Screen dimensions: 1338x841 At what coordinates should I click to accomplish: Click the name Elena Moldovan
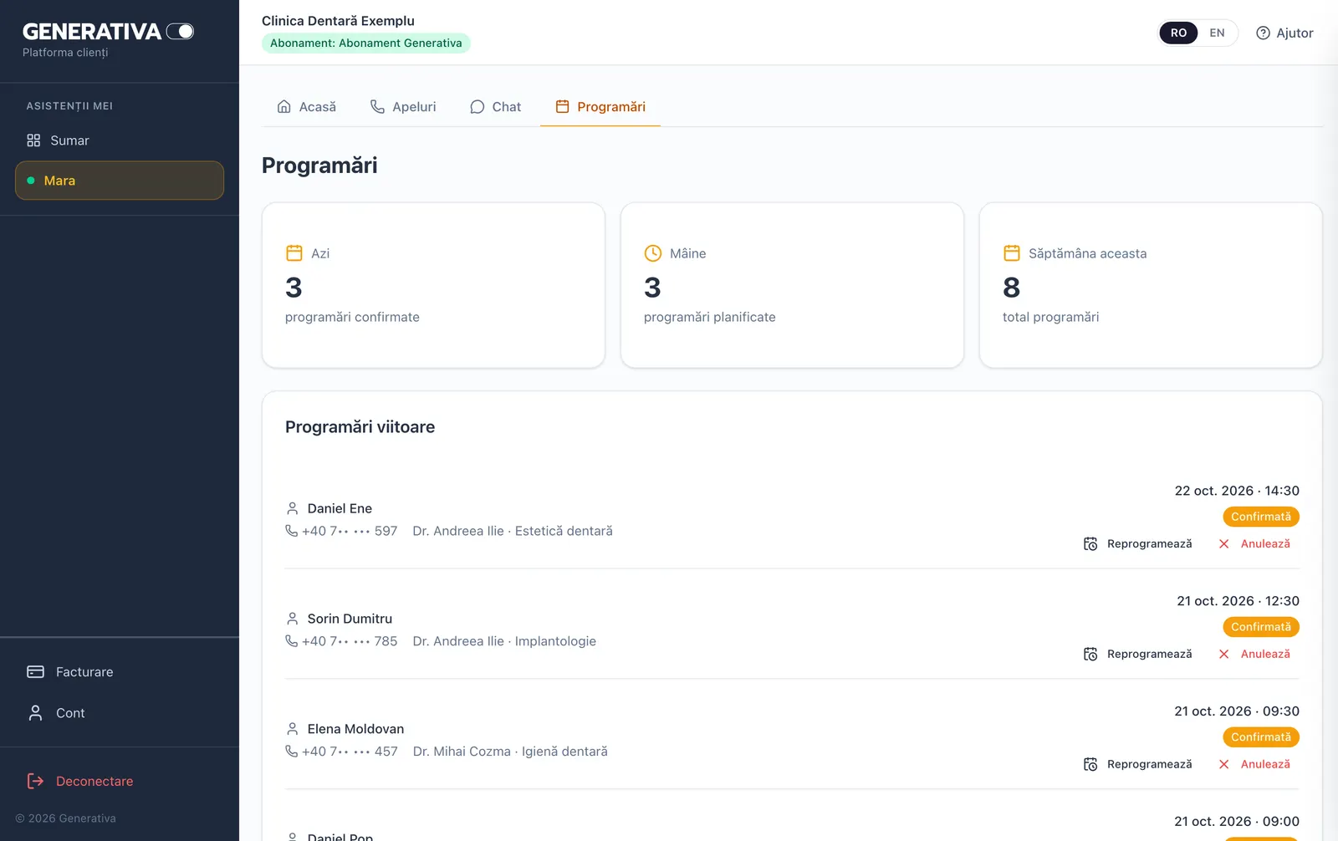[x=355, y=729]
